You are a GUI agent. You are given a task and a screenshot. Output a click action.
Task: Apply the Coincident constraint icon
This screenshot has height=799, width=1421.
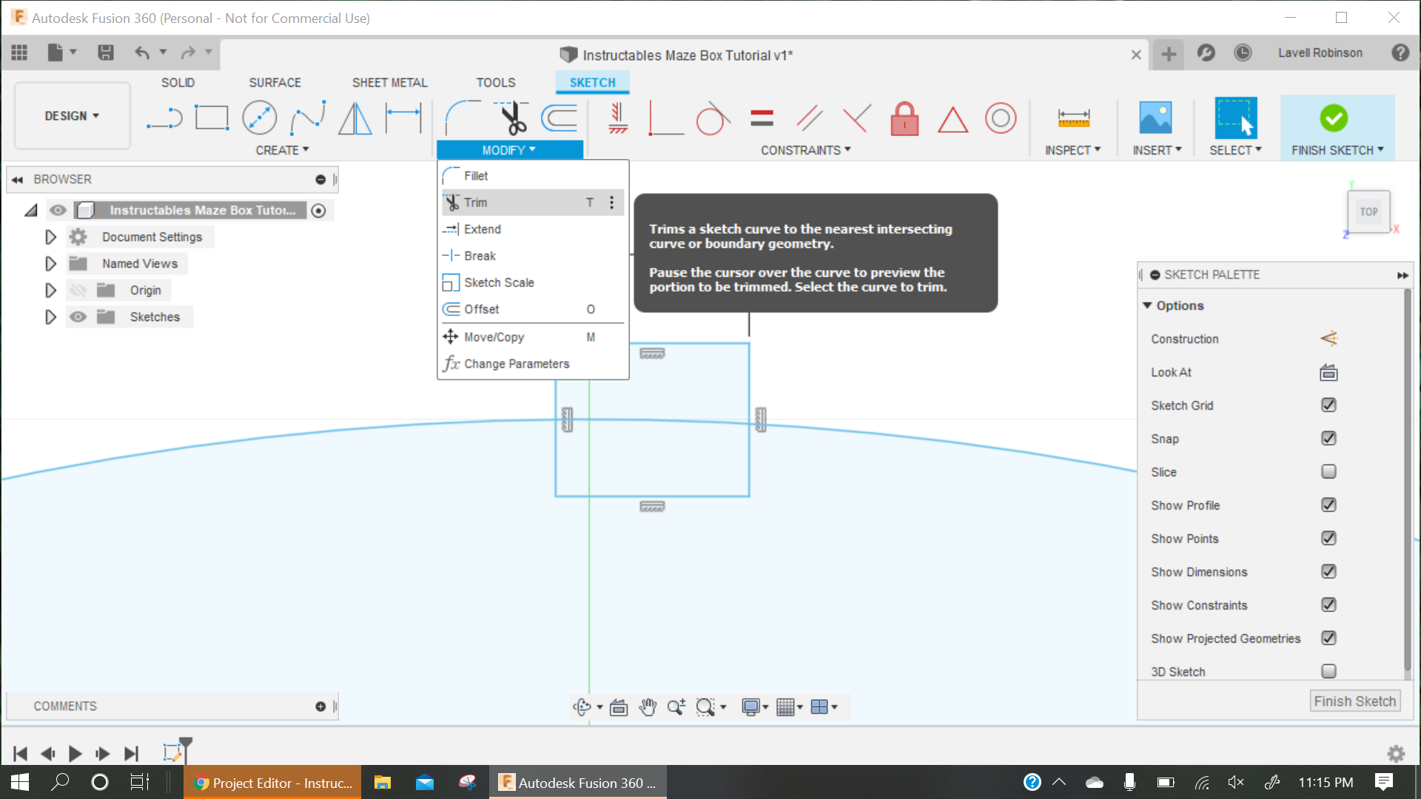(x=857, y=118)
